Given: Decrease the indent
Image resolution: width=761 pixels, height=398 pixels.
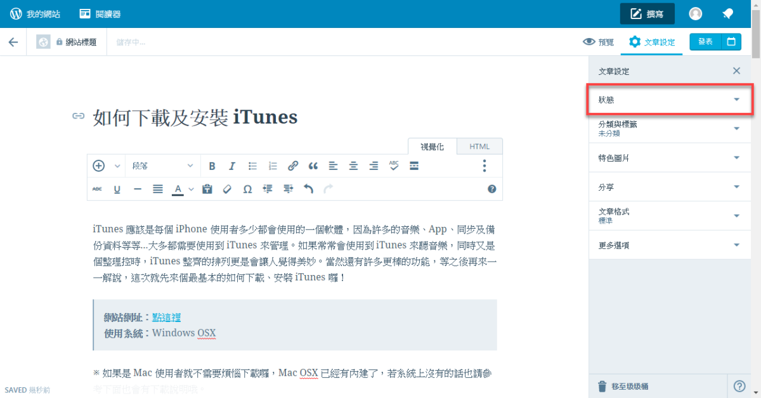Looking at the screenshot, I should tap(268, 189).
